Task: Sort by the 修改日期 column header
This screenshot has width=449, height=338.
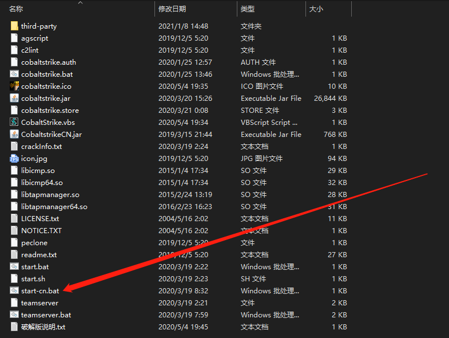Action: pyautogui.click(x=172, y=9)
